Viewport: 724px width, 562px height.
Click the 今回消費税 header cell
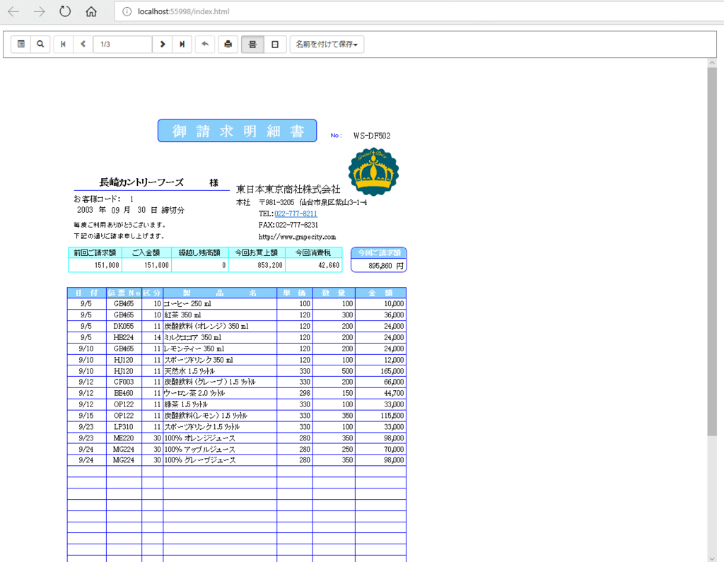pyautogui.click(x=313, y=252)
